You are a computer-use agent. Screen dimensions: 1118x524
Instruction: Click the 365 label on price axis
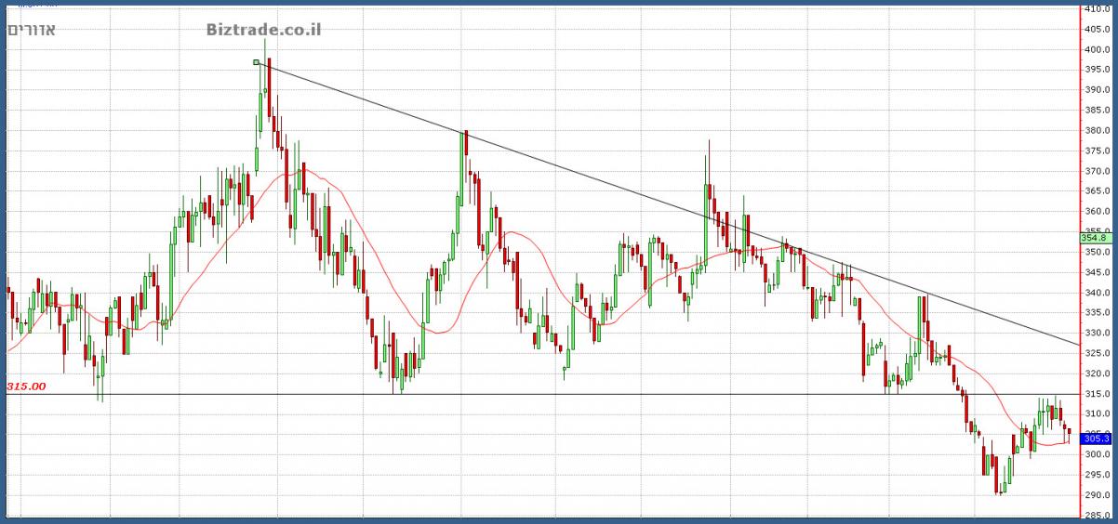pyautogui.click(x=1094, y=191)
